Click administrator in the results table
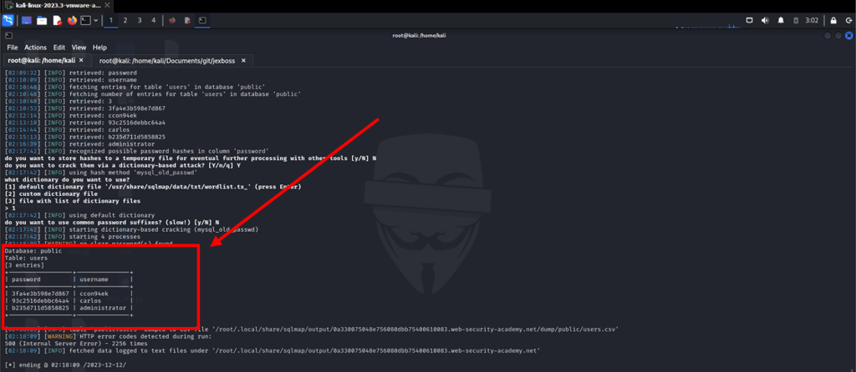The height and width of the screenshot is (372, 856). click(103, 308)
